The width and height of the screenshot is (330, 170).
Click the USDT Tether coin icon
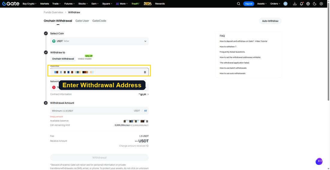pyautogui.click(x=54, y=41)
